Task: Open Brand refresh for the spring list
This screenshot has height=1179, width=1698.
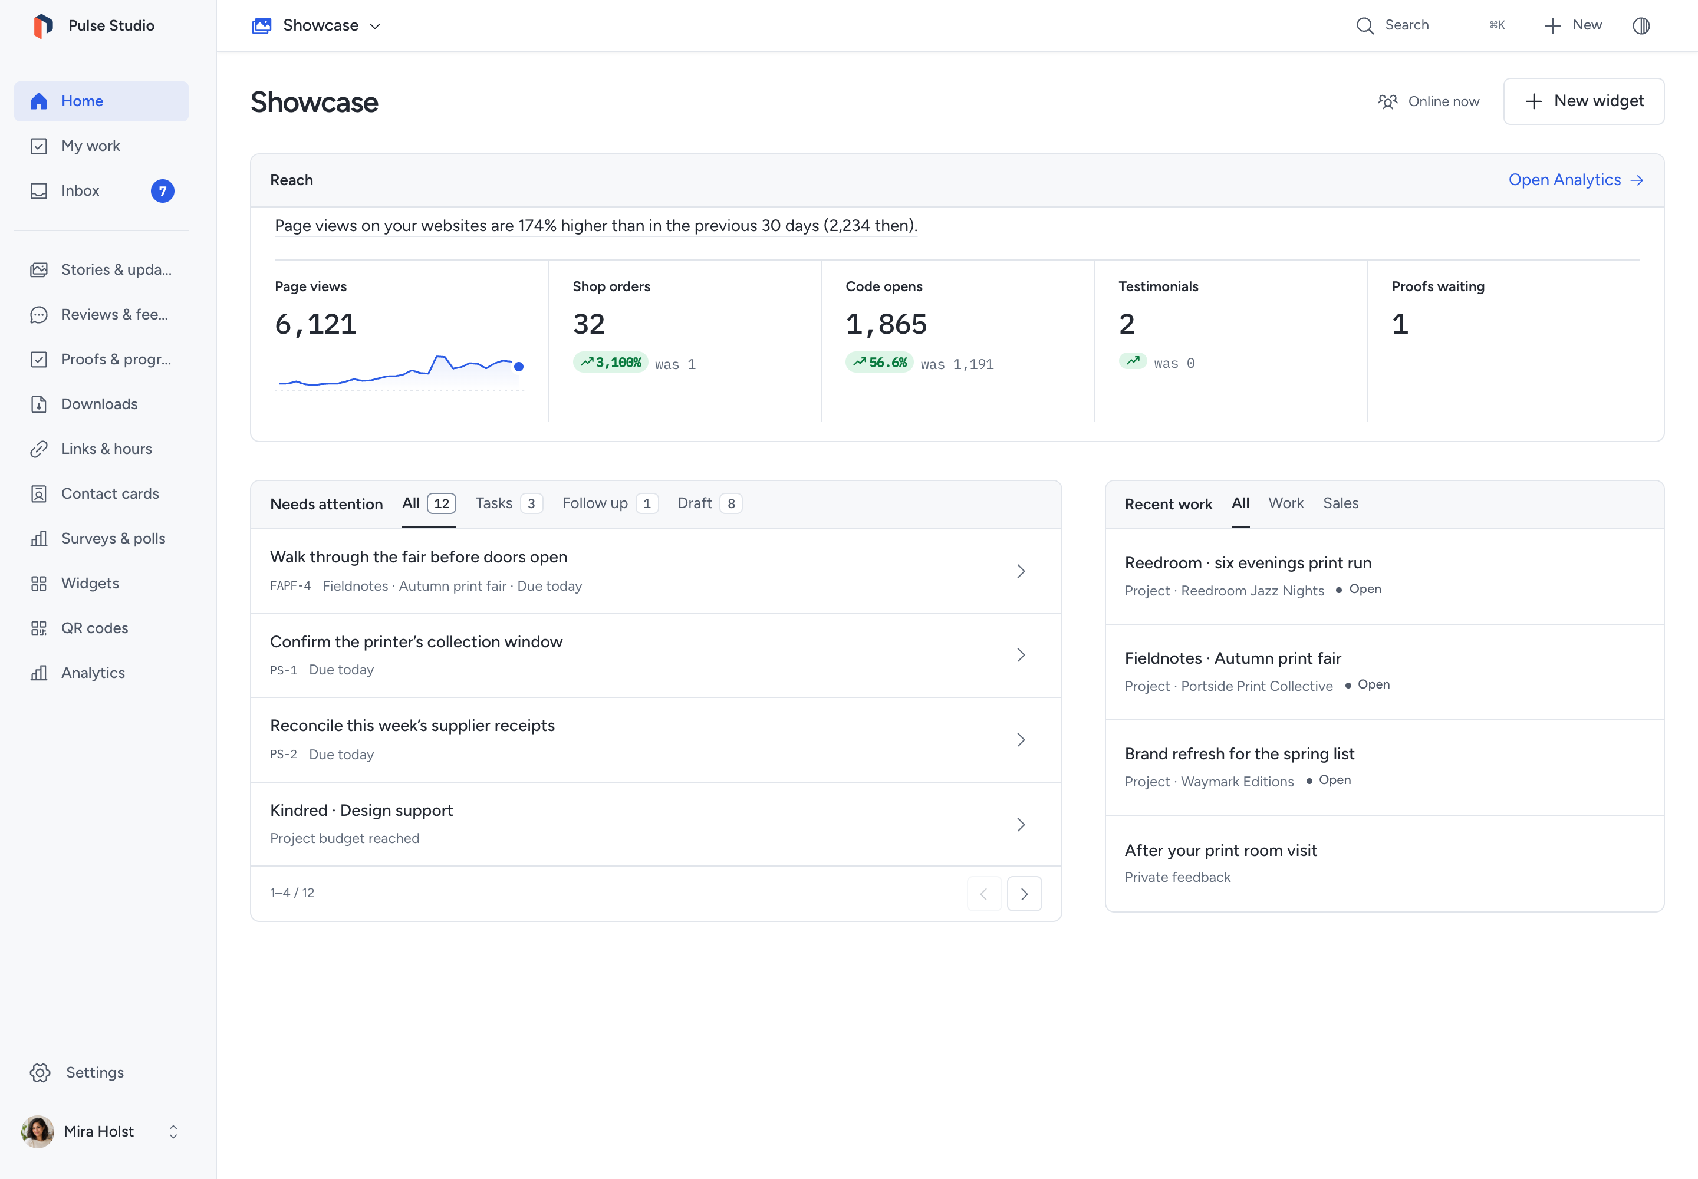Action: tap(1384, 768)
